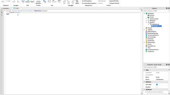Enable On All Exceptions option
This screenshot has width=170, height=95.
[81, 1]
